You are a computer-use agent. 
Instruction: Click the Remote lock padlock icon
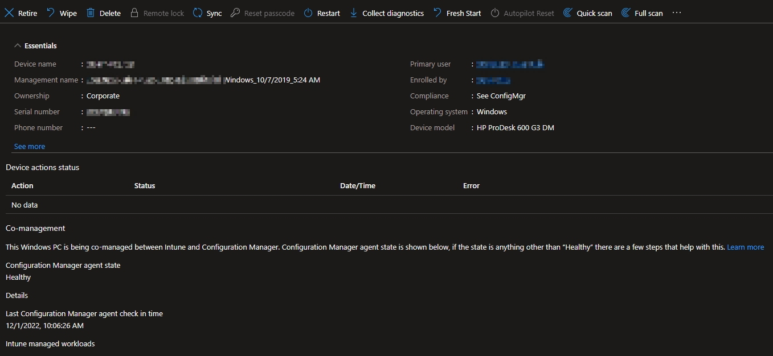134,13
